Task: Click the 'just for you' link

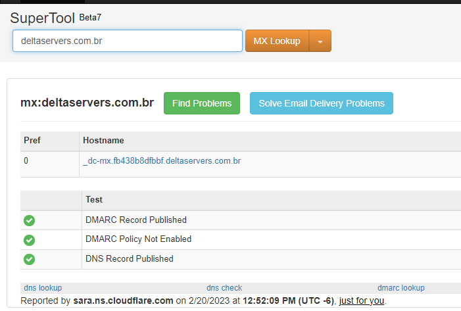Action: pyautogui.click(x=362, y=300)
